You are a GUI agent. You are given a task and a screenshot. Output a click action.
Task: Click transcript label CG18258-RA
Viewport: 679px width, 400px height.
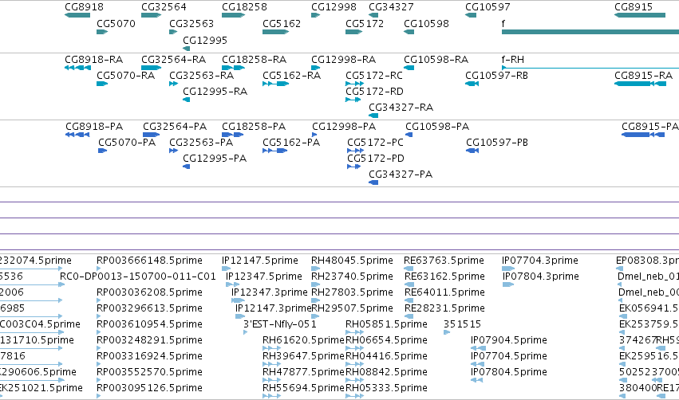click(x=254, y=59)
